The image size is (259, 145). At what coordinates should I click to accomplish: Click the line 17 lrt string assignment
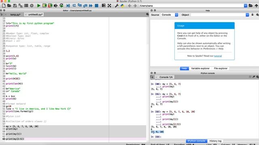[30, 23]
